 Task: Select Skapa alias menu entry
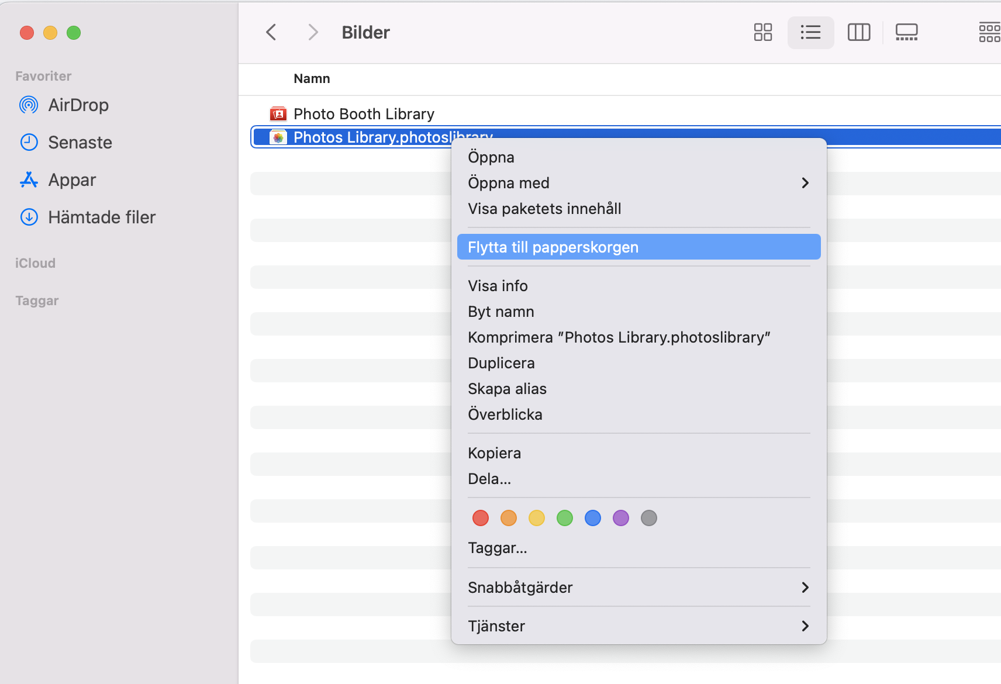coord(638,389)
